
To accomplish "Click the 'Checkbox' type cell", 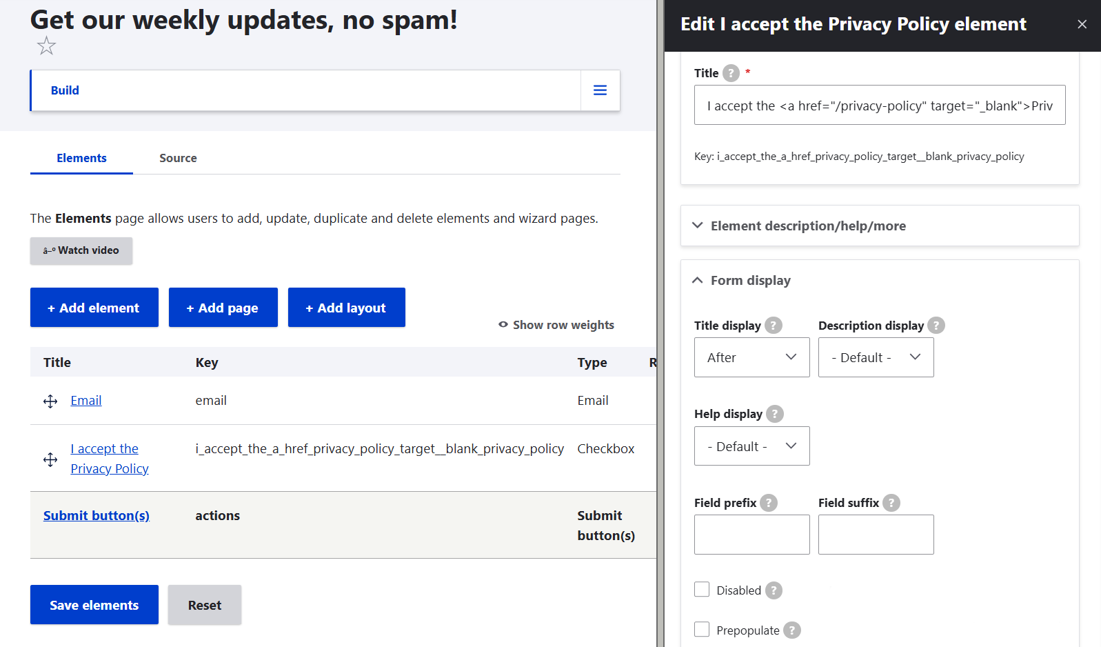I will tap(606, 449).
